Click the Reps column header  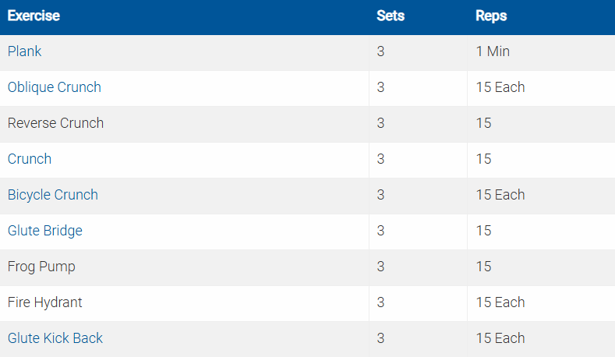(491, 16)
